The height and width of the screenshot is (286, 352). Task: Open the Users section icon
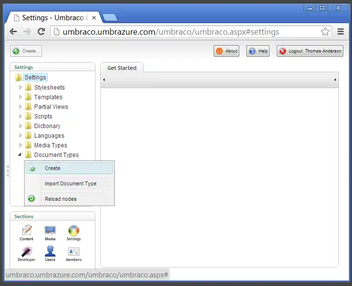50,251
